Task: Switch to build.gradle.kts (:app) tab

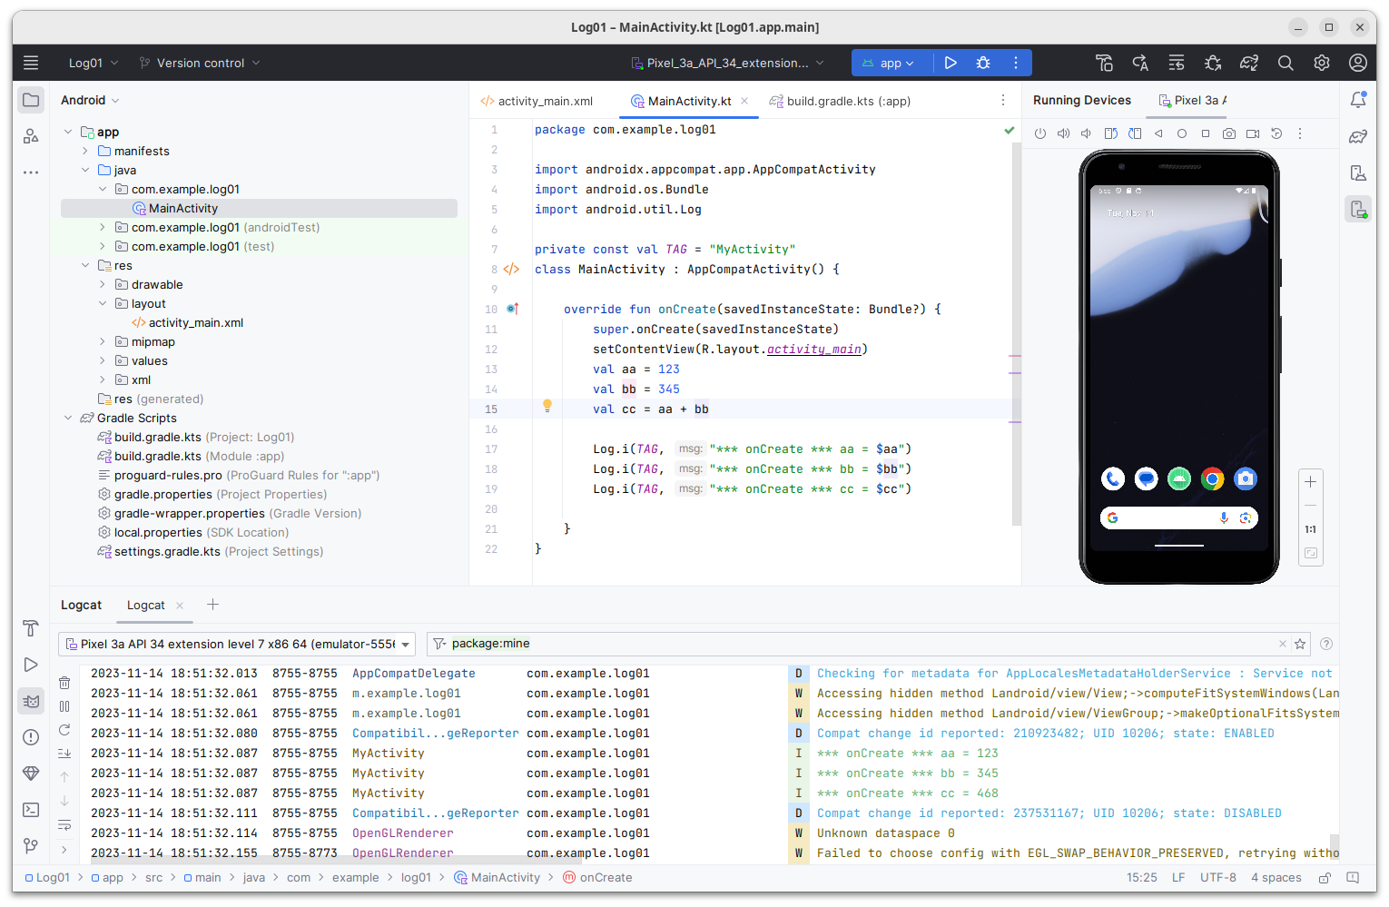Action: click(840, 101)
